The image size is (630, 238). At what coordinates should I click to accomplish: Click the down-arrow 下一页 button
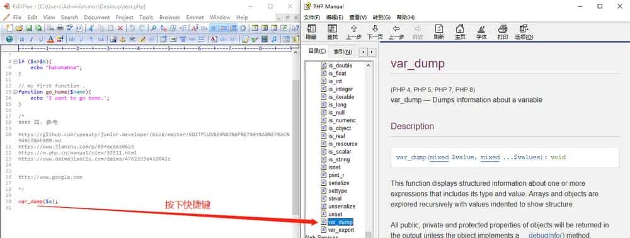(375, 32)
